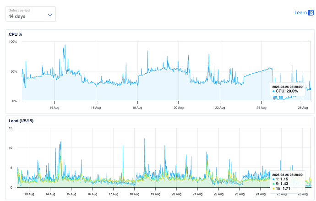316x201 pixels.
Task: Select 20 Aug on the CPU chart axis
Action: pyautogui.click(x=178, y=108)
